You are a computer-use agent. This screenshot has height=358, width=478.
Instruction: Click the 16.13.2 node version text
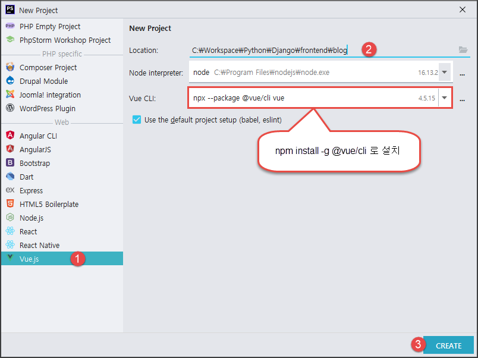click(428, 73)
